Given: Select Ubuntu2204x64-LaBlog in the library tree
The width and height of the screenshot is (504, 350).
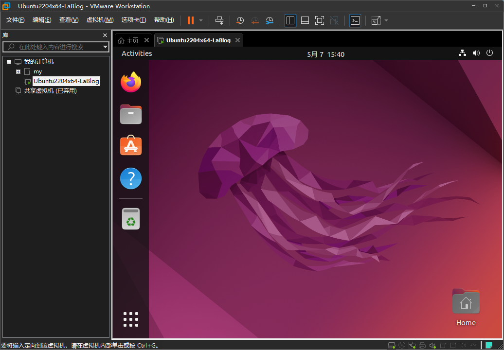Looking at the screenshot, I should pyautogui.click(x=66, y=81).
